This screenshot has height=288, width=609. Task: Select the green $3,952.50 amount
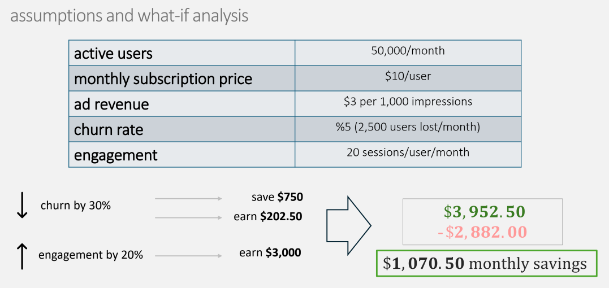coord(484,212)
